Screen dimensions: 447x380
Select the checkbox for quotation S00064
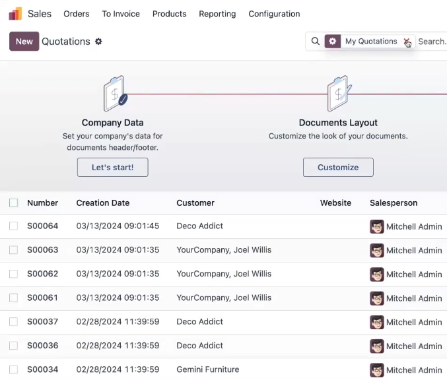13,226
